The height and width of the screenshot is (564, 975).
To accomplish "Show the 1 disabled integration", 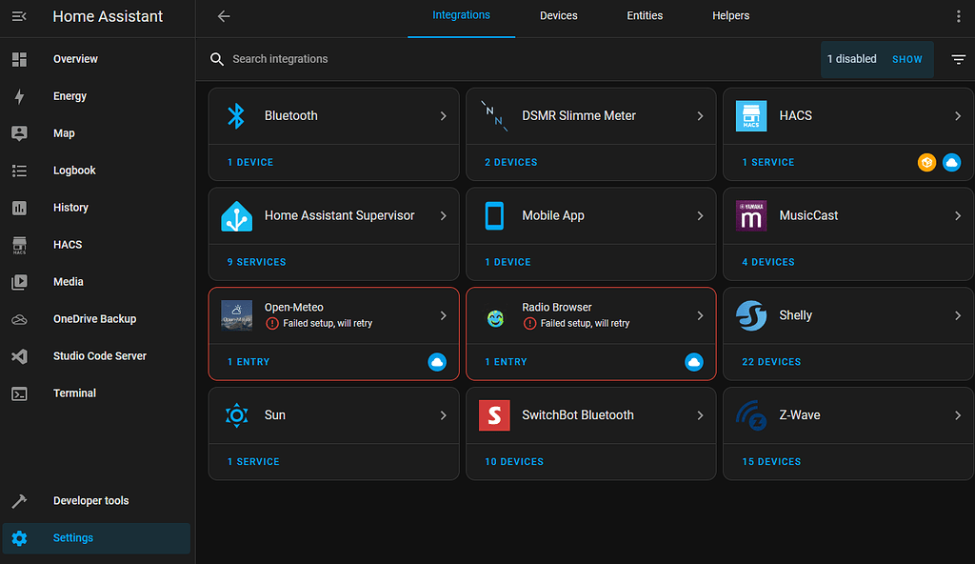I will (x=906, y=59).
